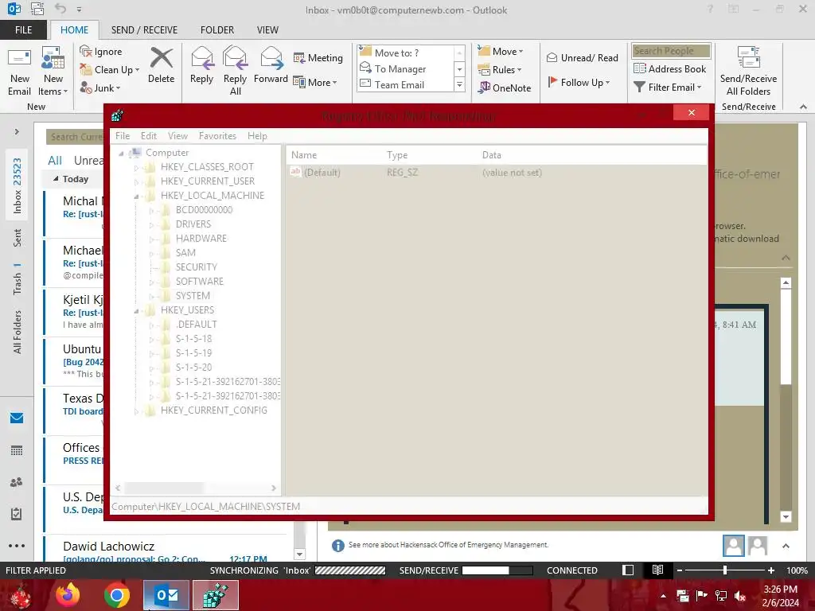Image resolution: width=815 pixels, height=611 pixels.
Task: Click Reply All in the ribbon
Action: pyautogui.click(x=235, y=71)
